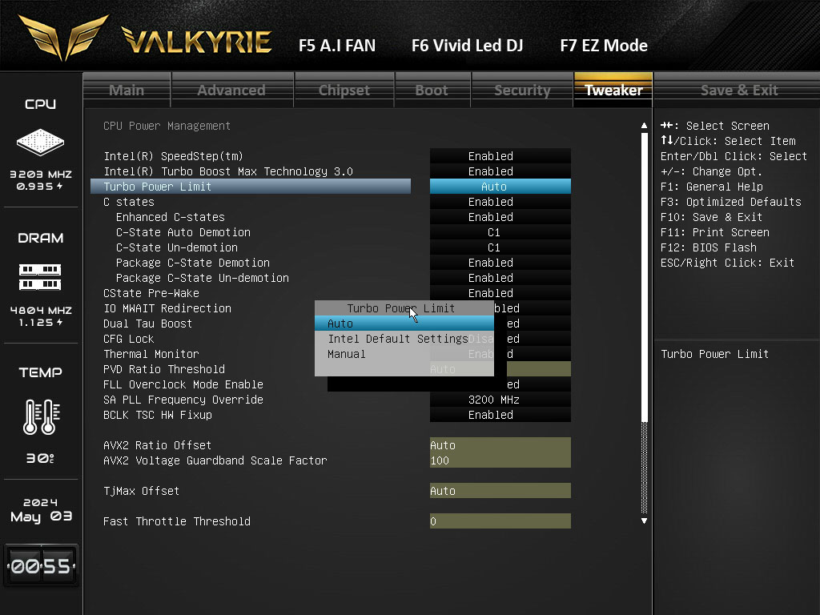The width and height of the screenshot is (820, 615).
Task: Switch to F7 EZ Mode
Action: tap(603, 46)
